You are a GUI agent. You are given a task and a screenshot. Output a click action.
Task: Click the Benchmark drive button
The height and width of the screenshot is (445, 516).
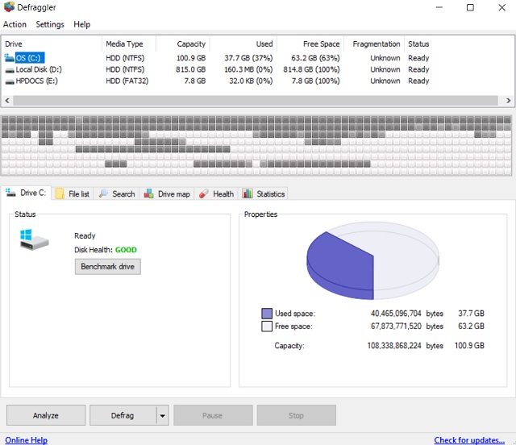click(107, 267)
